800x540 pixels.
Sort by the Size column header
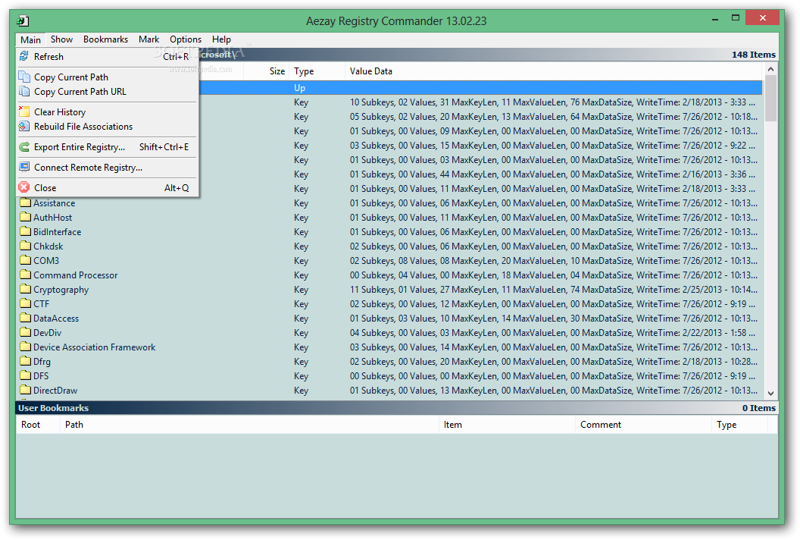[267, 71]
